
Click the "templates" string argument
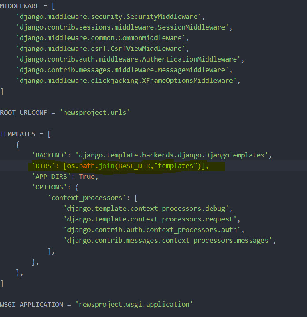[x=176, y=166]
